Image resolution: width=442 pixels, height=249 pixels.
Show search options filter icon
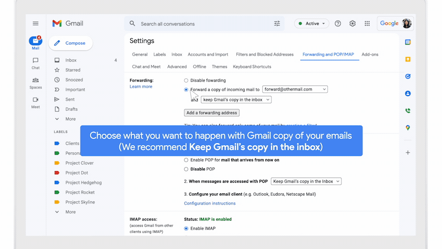coord(277,24)
